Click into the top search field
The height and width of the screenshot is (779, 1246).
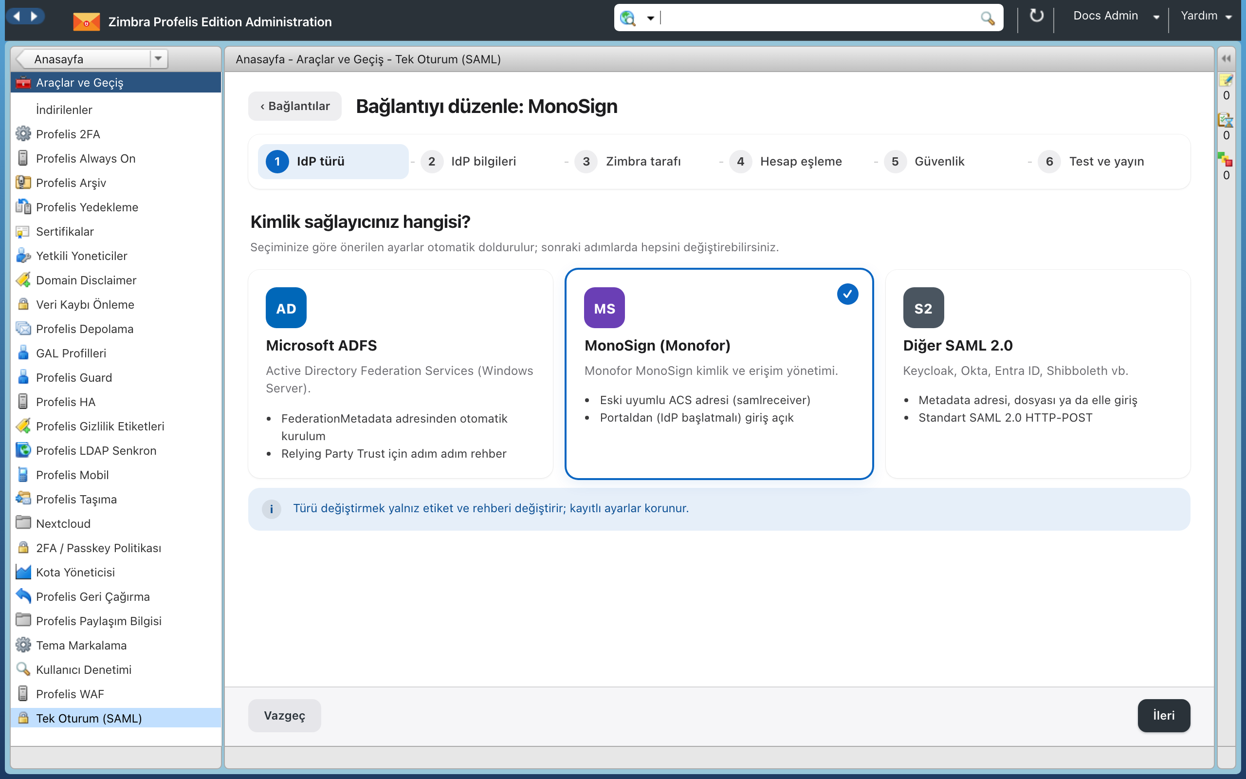819,18
